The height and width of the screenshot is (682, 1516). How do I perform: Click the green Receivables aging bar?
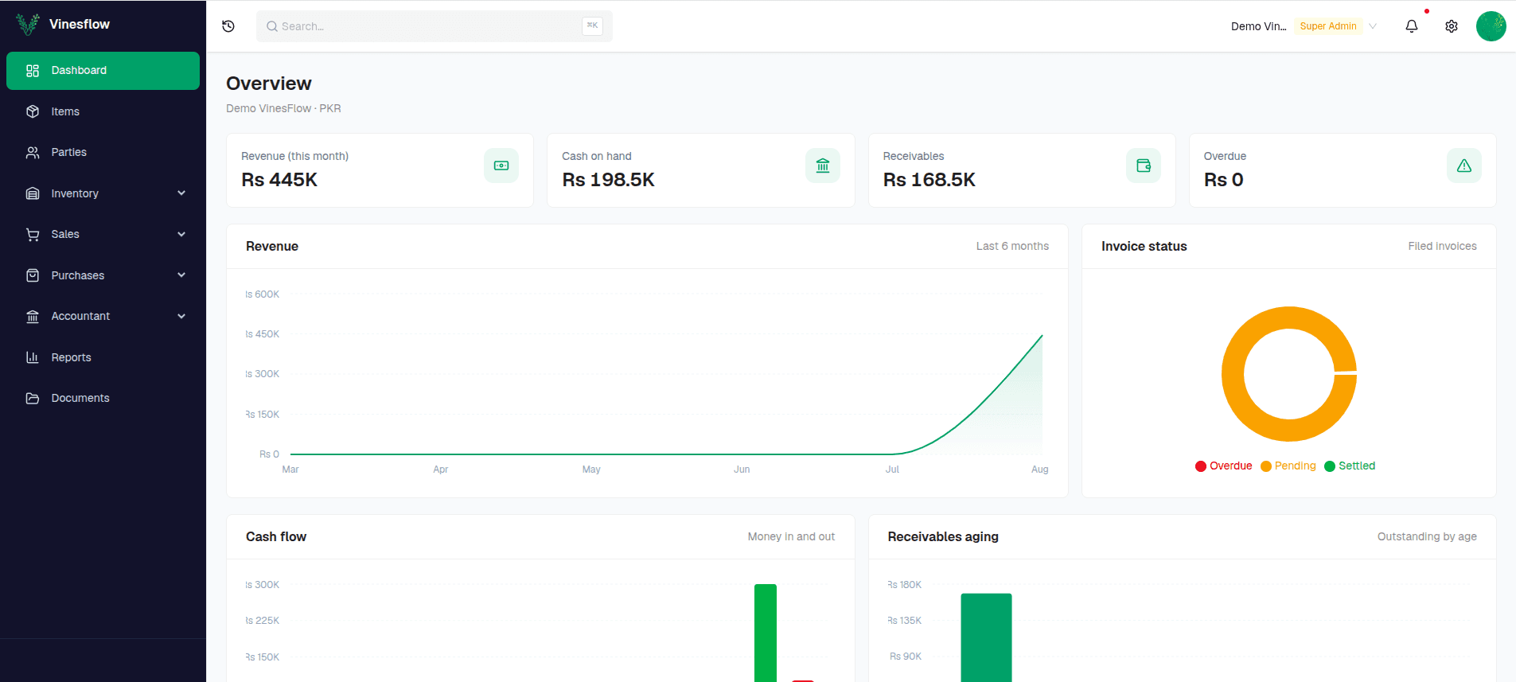pos(986,637)
